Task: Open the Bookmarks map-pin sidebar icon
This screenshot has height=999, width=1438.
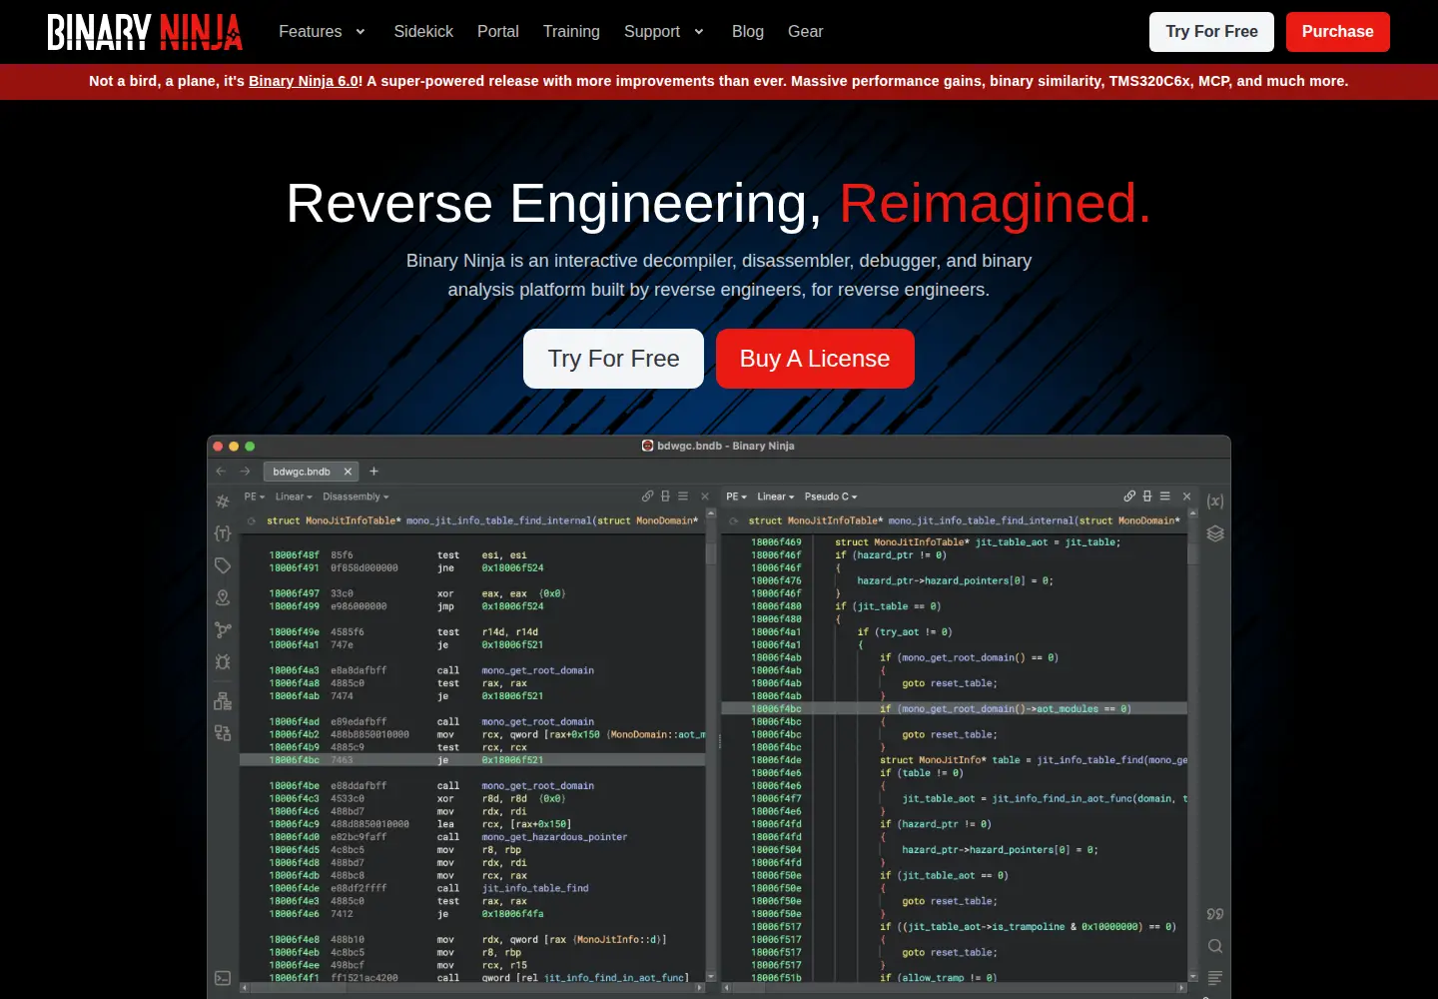Action: coord(223,597)
